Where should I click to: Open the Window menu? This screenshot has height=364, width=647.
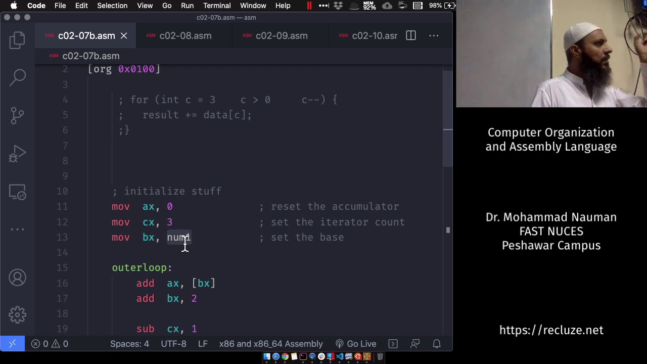coord(253,6)
